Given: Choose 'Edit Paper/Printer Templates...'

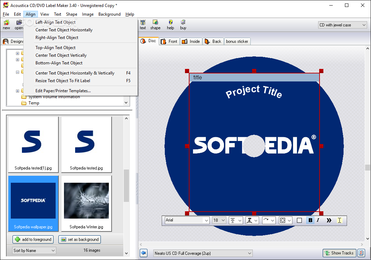Looking at the screenshot, I should coord(80,91).
